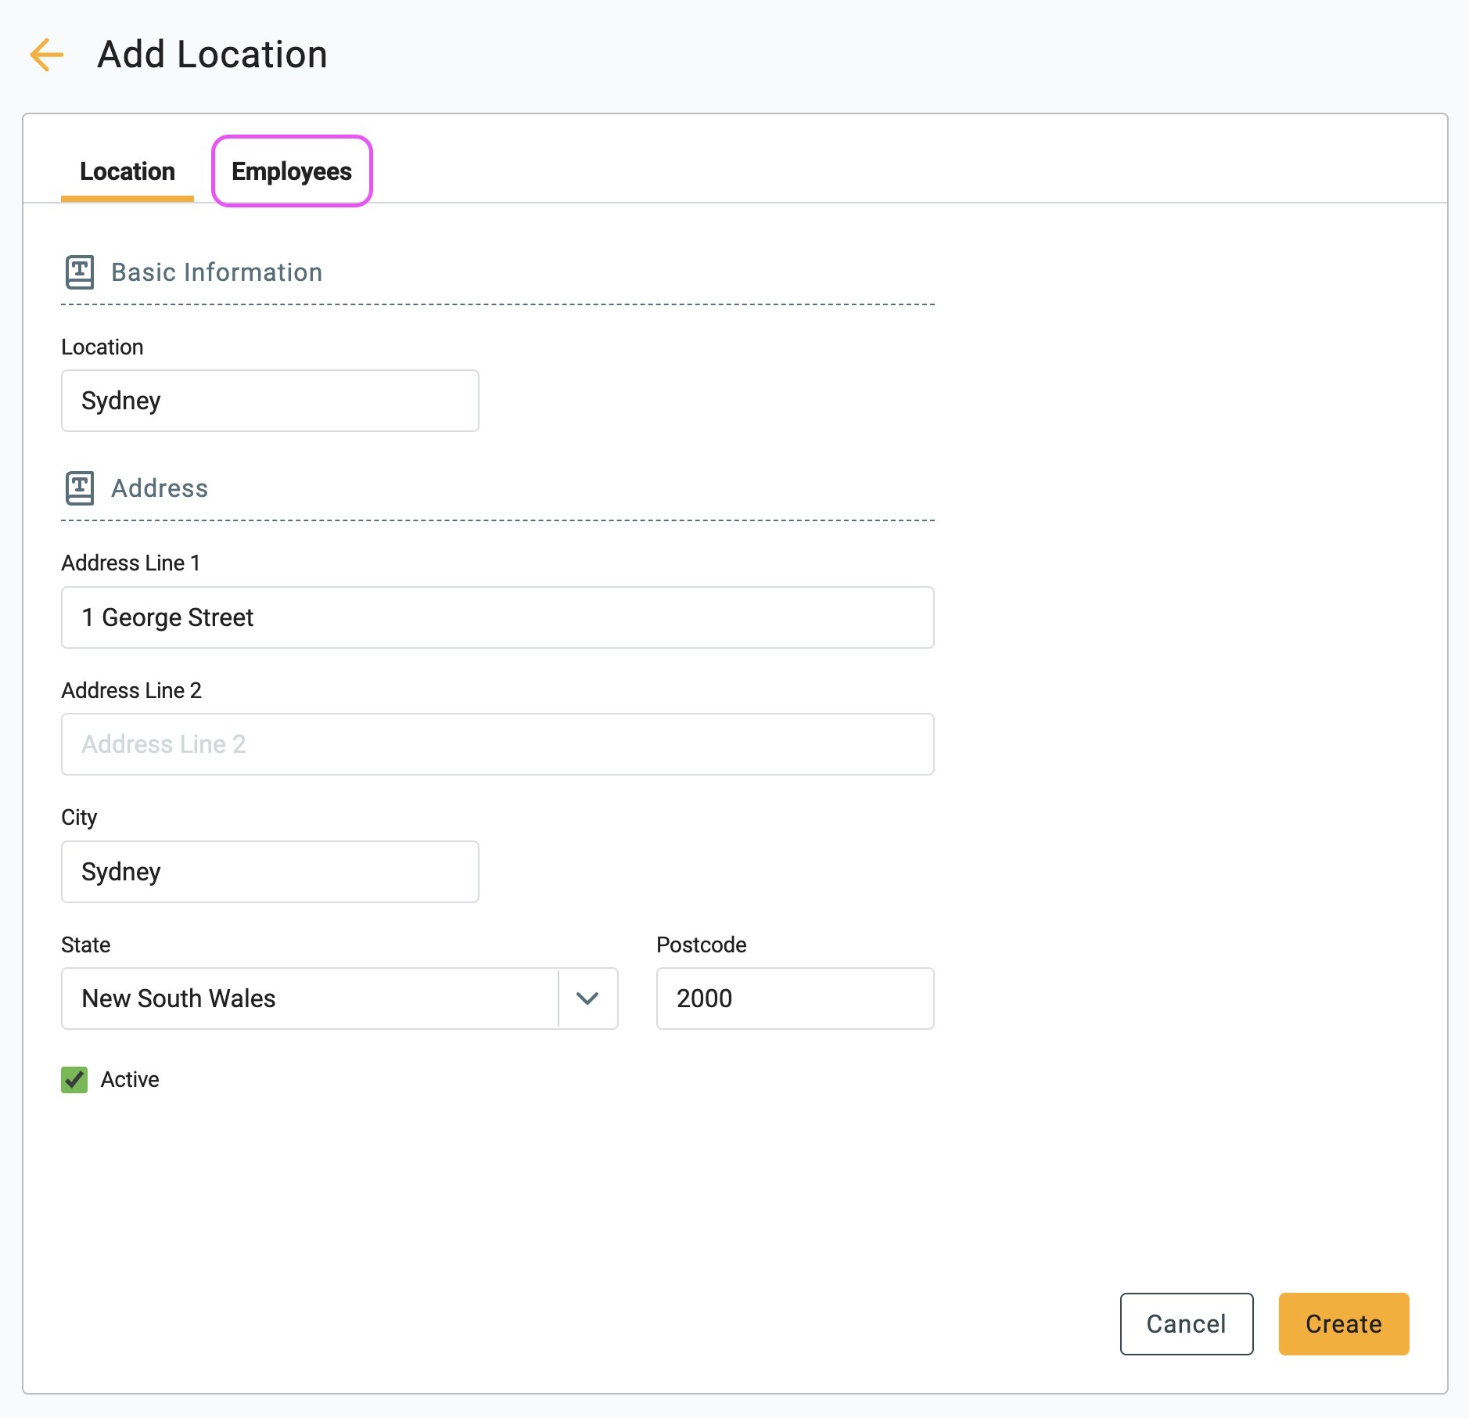Click the Active checkbox label text

point(130,1080)
